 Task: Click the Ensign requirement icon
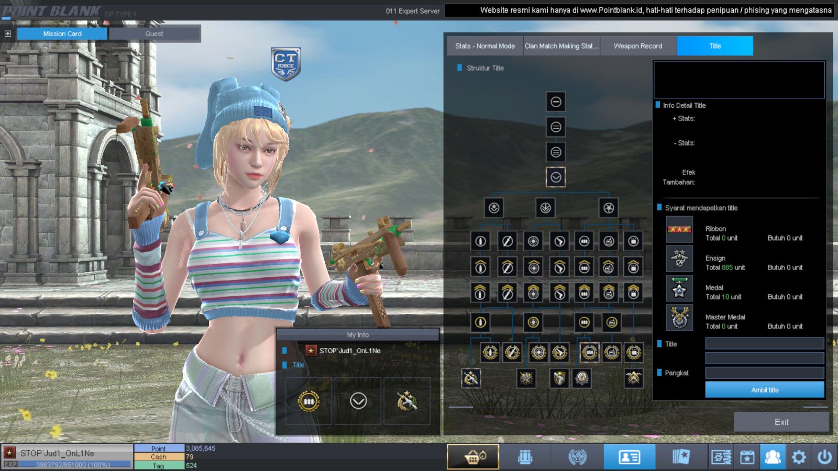pos(679,259)
